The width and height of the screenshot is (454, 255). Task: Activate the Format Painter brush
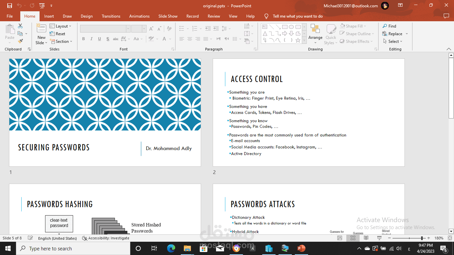coord(20,41)
